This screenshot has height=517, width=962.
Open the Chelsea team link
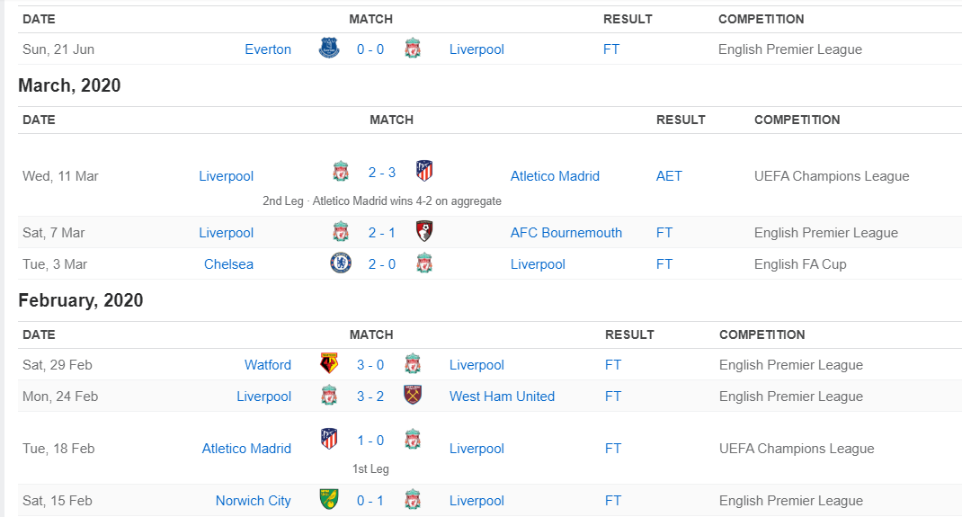(x=228, y=264)
